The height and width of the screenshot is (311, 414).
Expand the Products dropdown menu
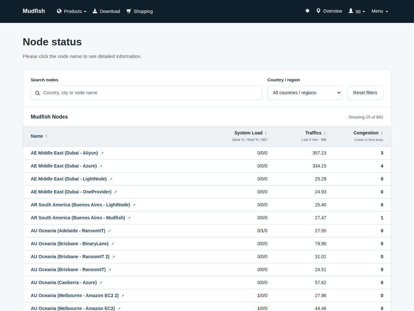(71, 11)
